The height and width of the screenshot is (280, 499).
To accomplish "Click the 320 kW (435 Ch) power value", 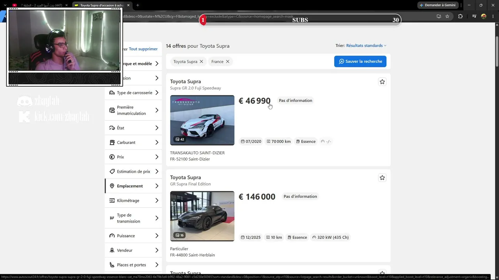I will tap(331, 238).
